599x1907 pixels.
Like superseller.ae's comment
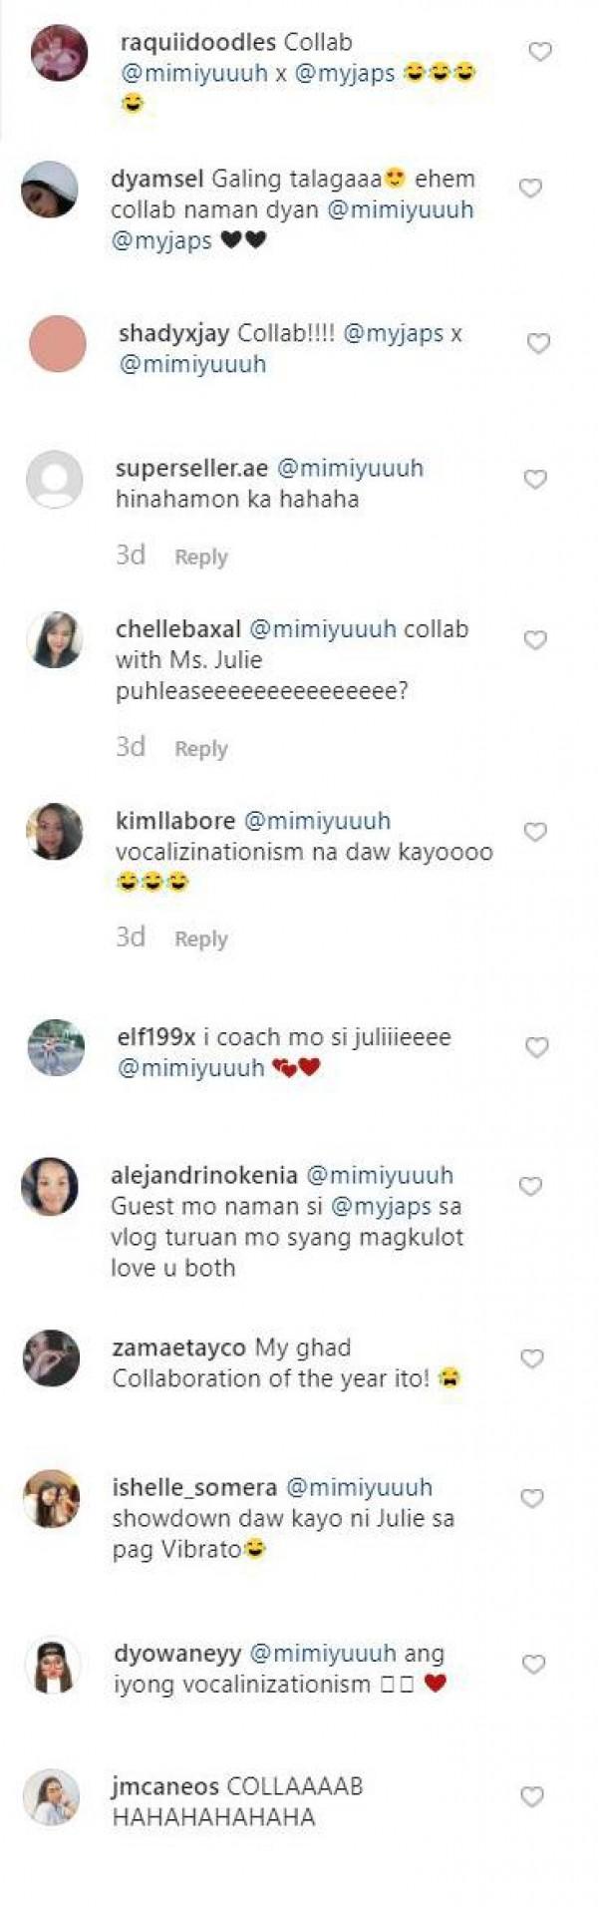535,480
